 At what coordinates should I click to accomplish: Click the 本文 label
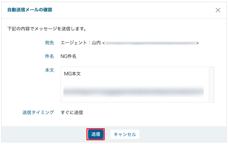(x=50, y=70)
